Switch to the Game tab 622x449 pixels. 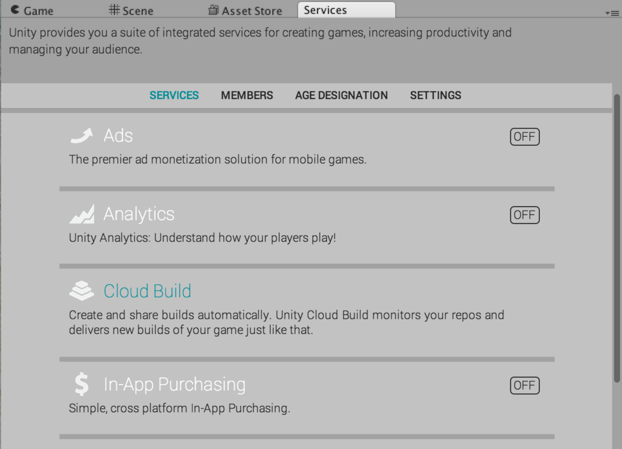[32, 10]
